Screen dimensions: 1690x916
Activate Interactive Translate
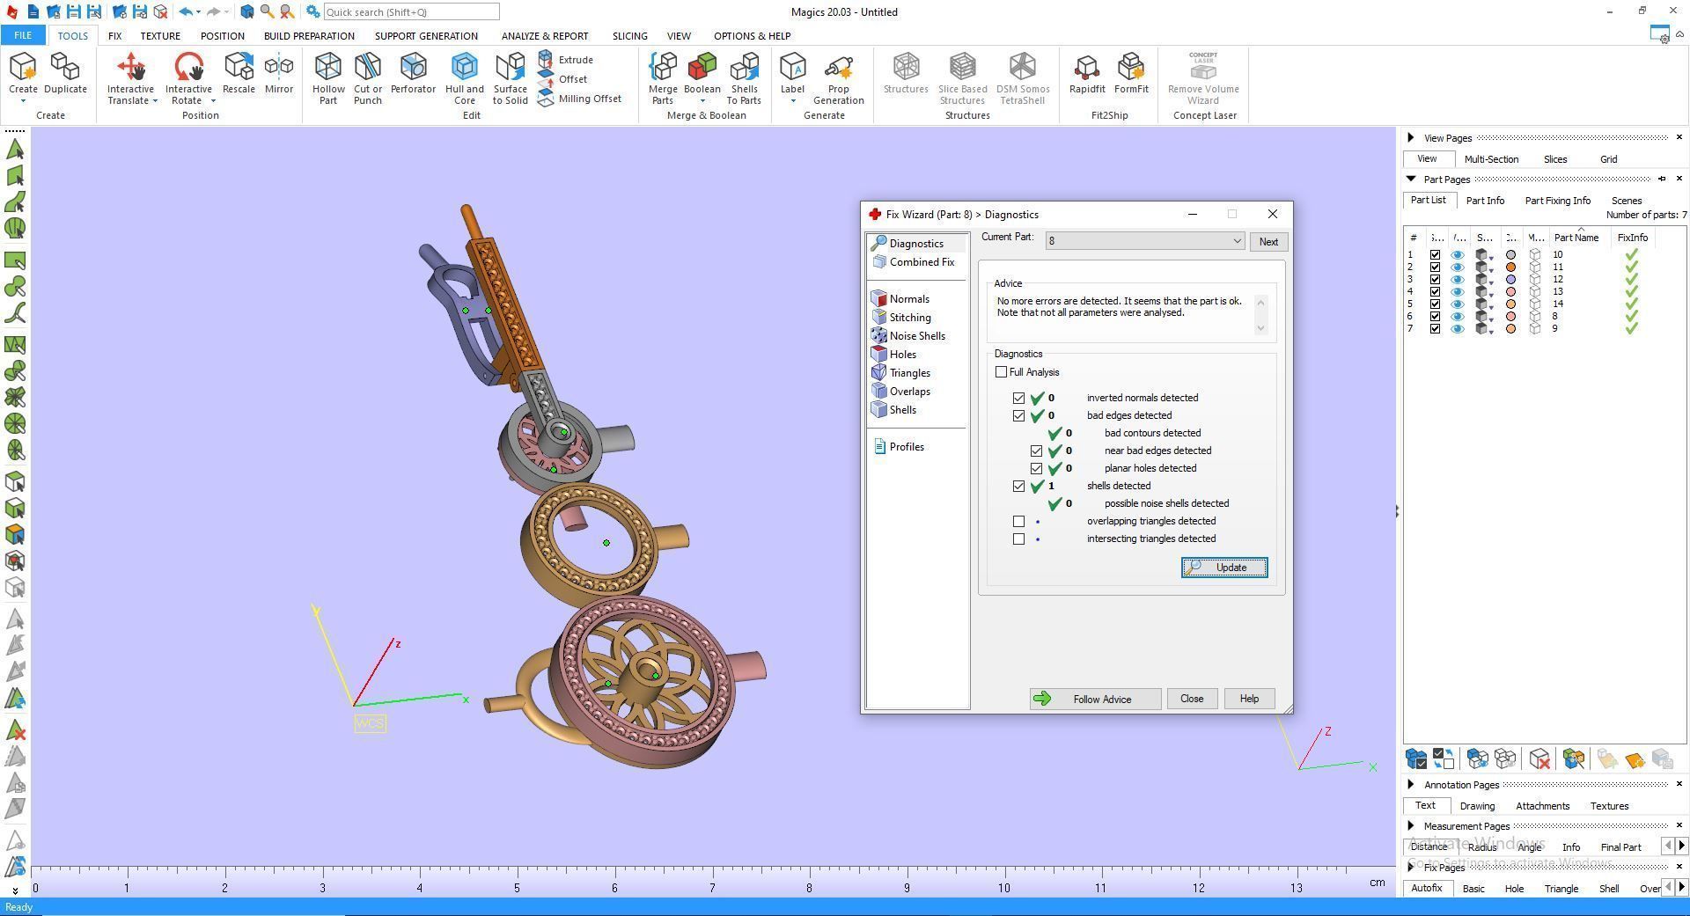130,78
